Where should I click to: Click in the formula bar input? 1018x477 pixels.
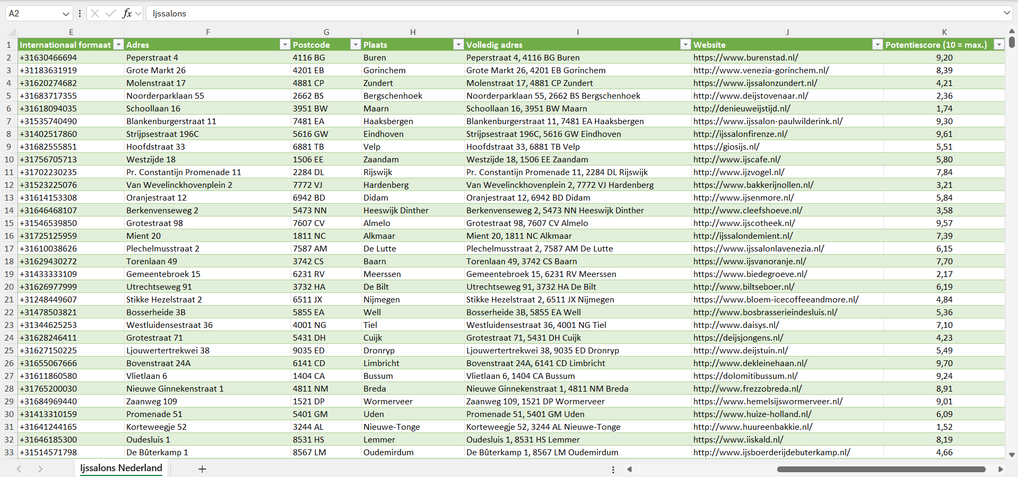tap(530, 13)
